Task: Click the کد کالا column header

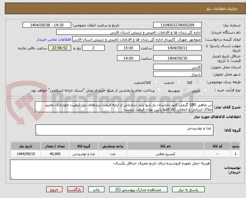Action: (218, 146)
